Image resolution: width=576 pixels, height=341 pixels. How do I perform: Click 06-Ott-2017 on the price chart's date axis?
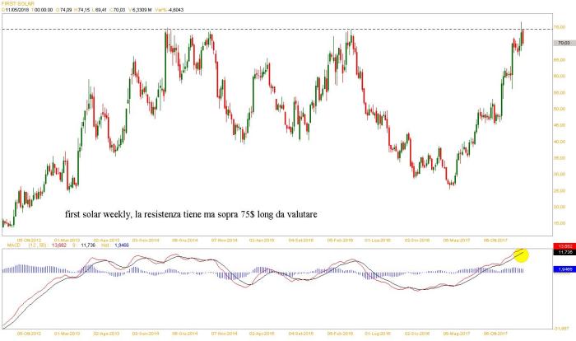tap(495, 241)
